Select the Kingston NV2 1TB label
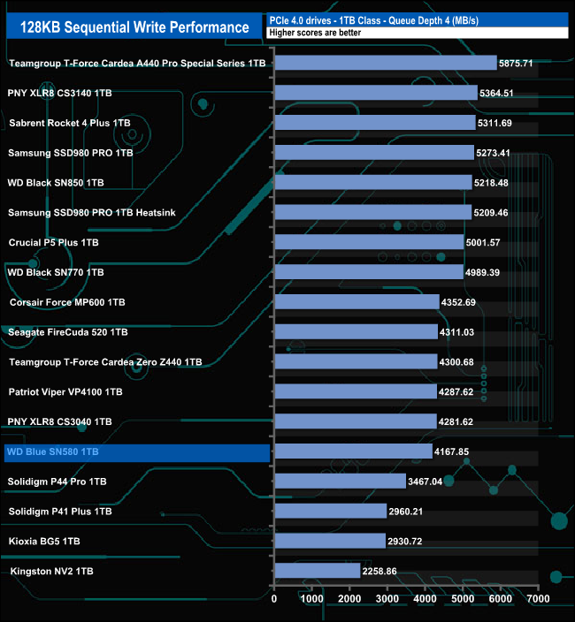This screenshot has width=575, height=622. [51, 572]
